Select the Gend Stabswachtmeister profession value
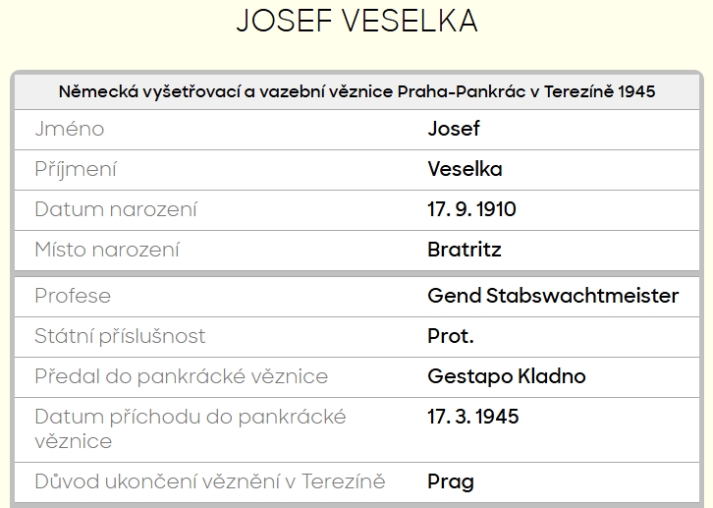 (x=553, y=296)
